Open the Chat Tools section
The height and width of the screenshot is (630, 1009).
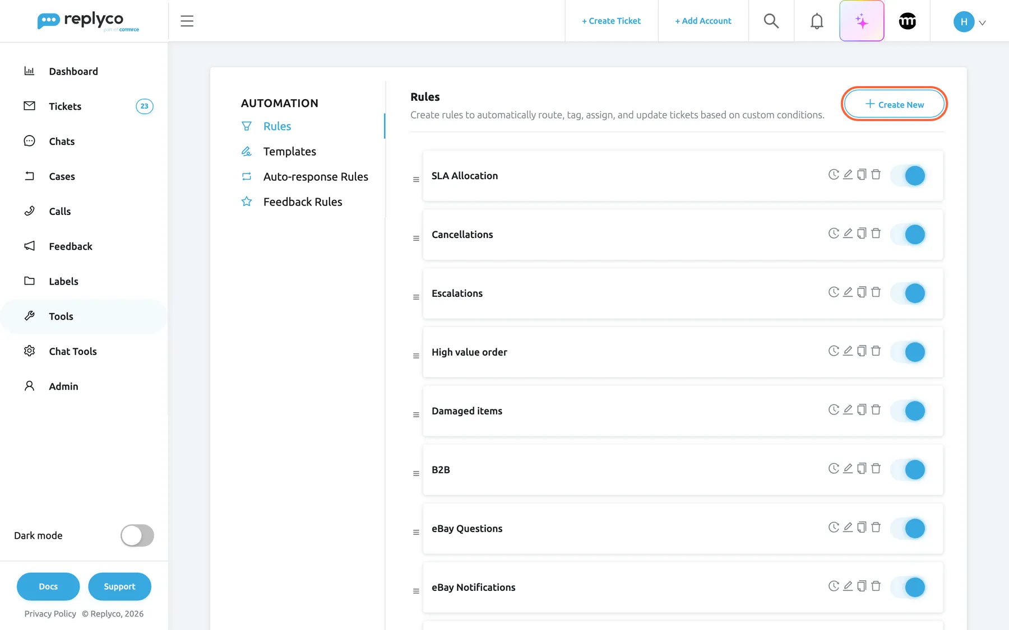point(73,351)
